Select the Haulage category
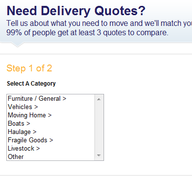Screen dimensions: 192x179 pos(51,132)
